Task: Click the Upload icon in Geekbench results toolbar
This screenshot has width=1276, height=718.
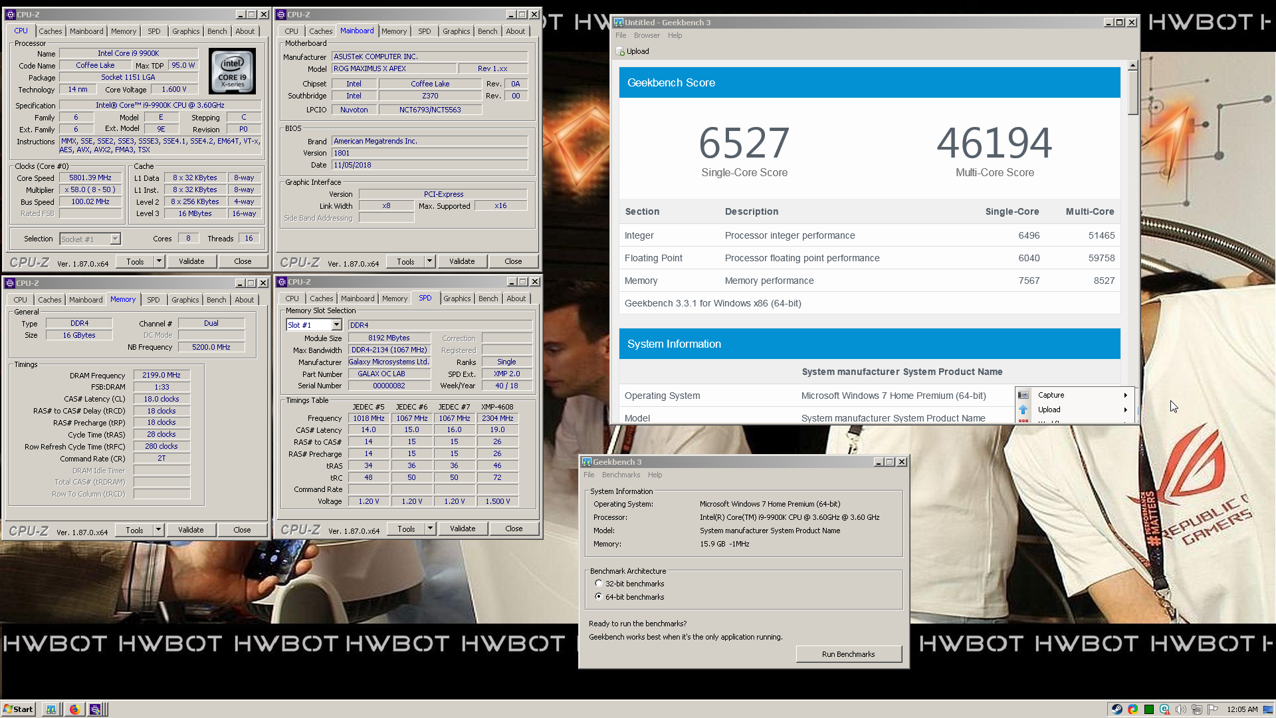Action: click(621, 51)
